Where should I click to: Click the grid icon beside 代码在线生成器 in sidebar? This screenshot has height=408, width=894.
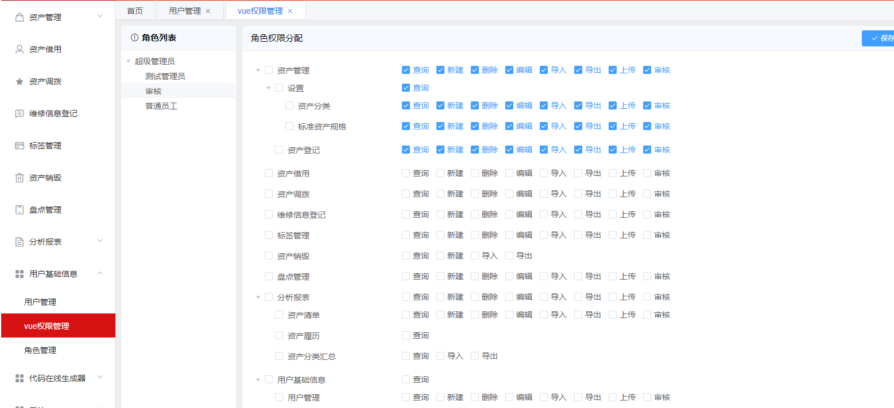(20, 378)
